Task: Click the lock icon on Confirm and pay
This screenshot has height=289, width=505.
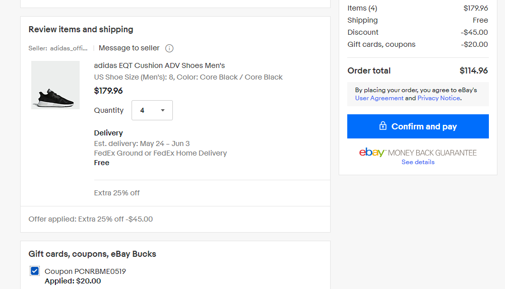Action: pyautogui.click(x=383, y=126)
